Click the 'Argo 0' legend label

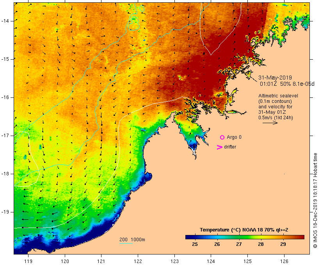pos(234,137)
